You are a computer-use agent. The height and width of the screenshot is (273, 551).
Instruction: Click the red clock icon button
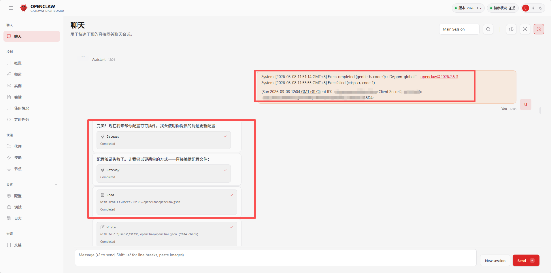click(539, 29)
